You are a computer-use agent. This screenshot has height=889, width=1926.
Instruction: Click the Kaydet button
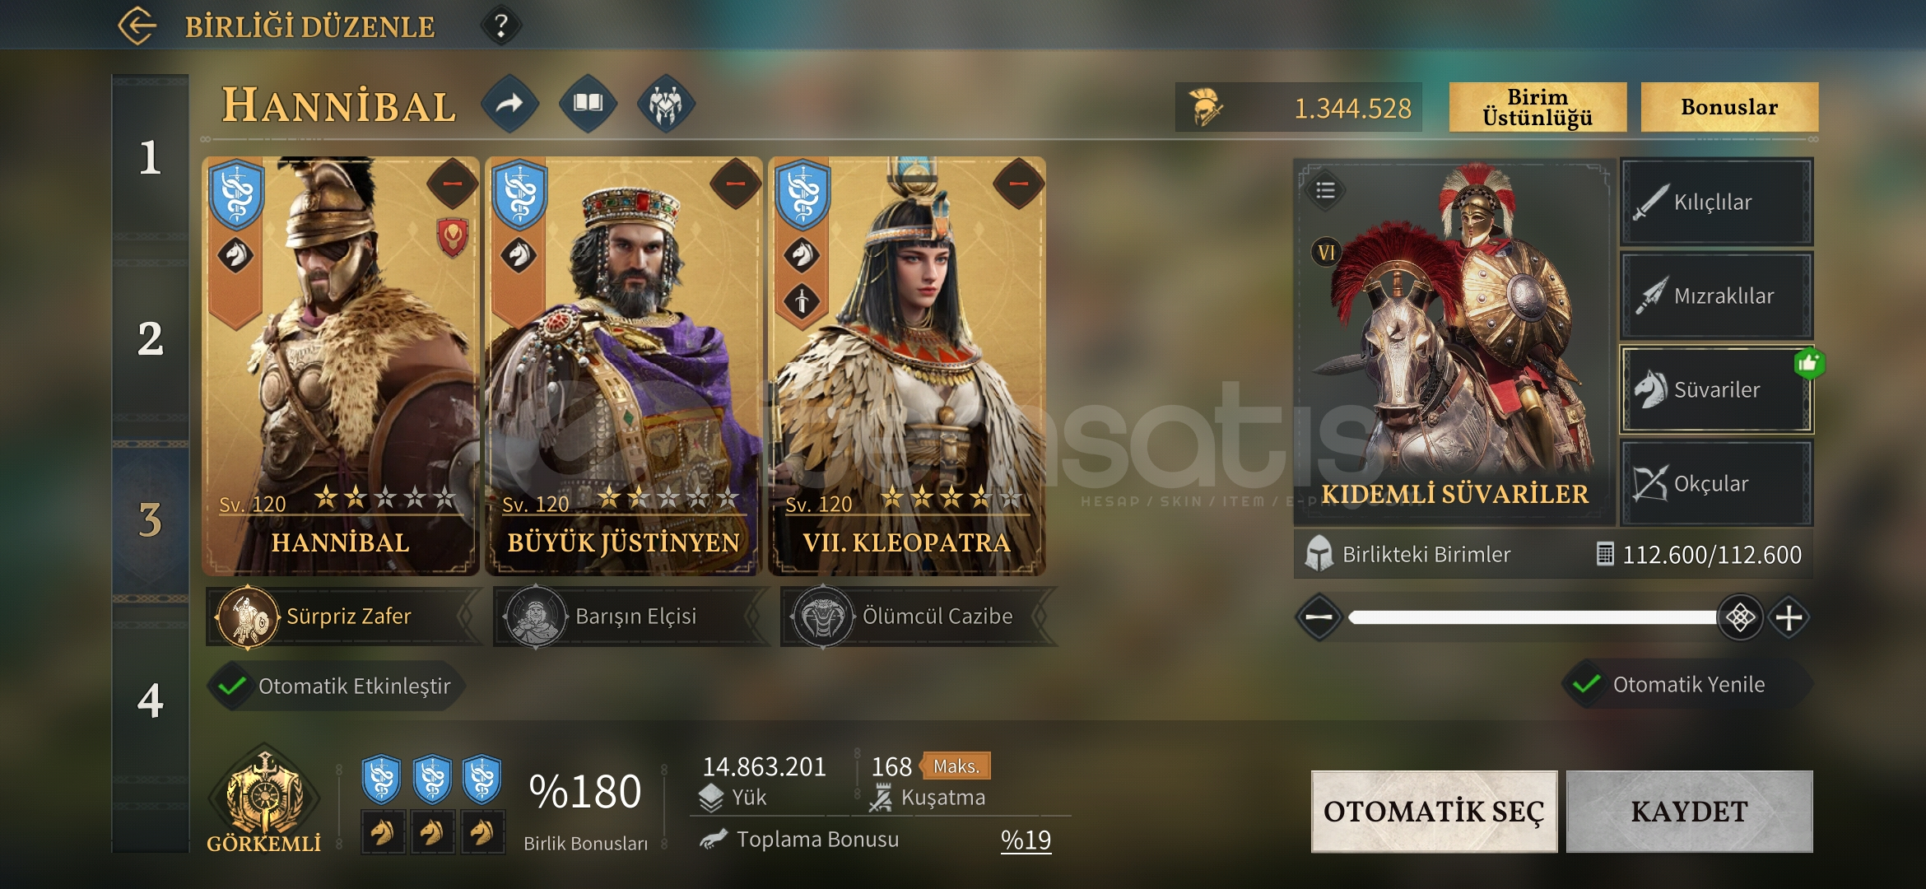tap(1689, 811)
